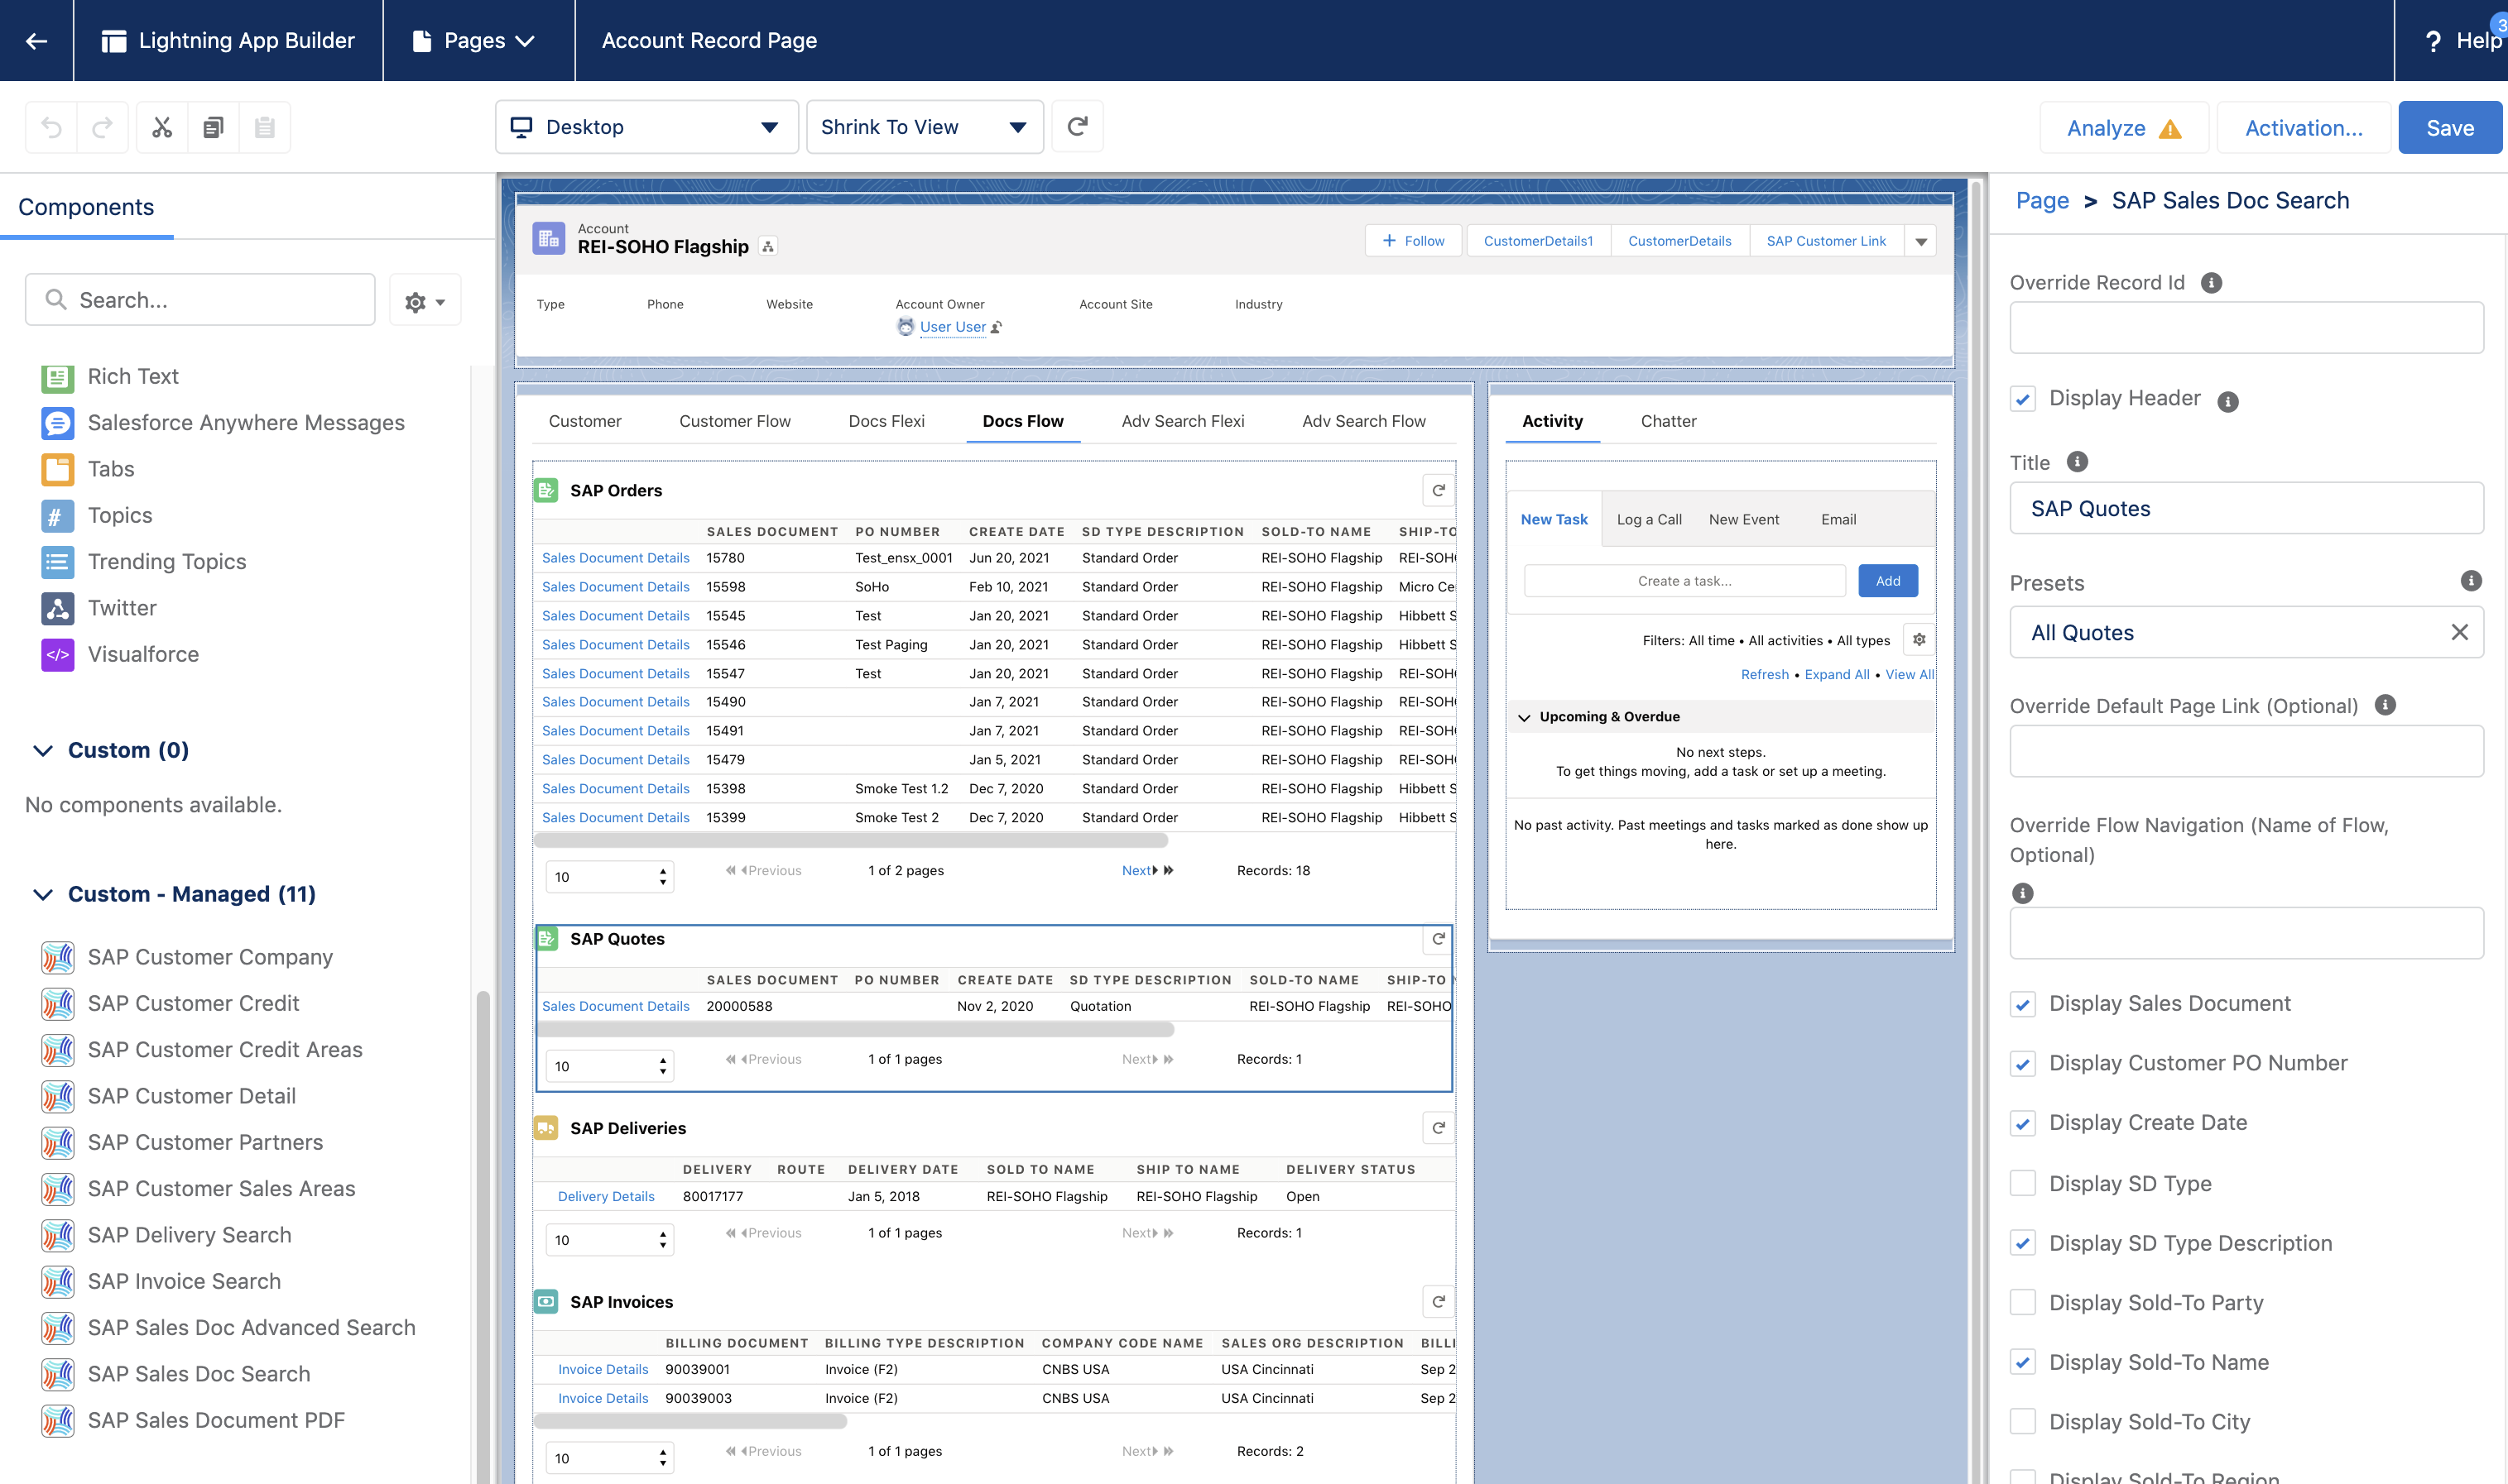Click the Save button
Screen dimensions: 2508x1484
[x=2450, y=128]
